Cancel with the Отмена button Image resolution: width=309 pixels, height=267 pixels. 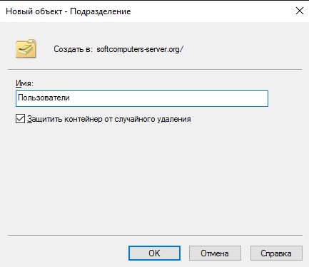click(x=215, y=253)
